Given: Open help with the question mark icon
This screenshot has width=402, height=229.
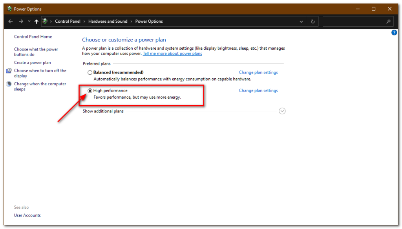Looking at the screenshot, I should (x=394, y=32).
